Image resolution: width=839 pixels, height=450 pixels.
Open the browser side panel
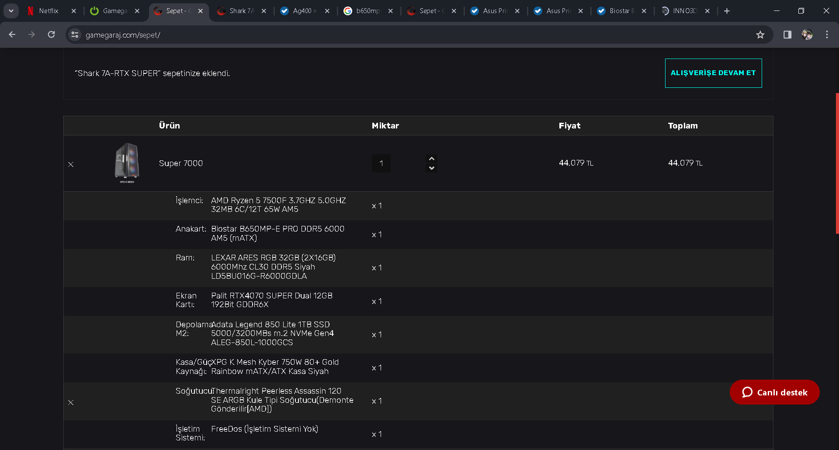click(787, 35)
